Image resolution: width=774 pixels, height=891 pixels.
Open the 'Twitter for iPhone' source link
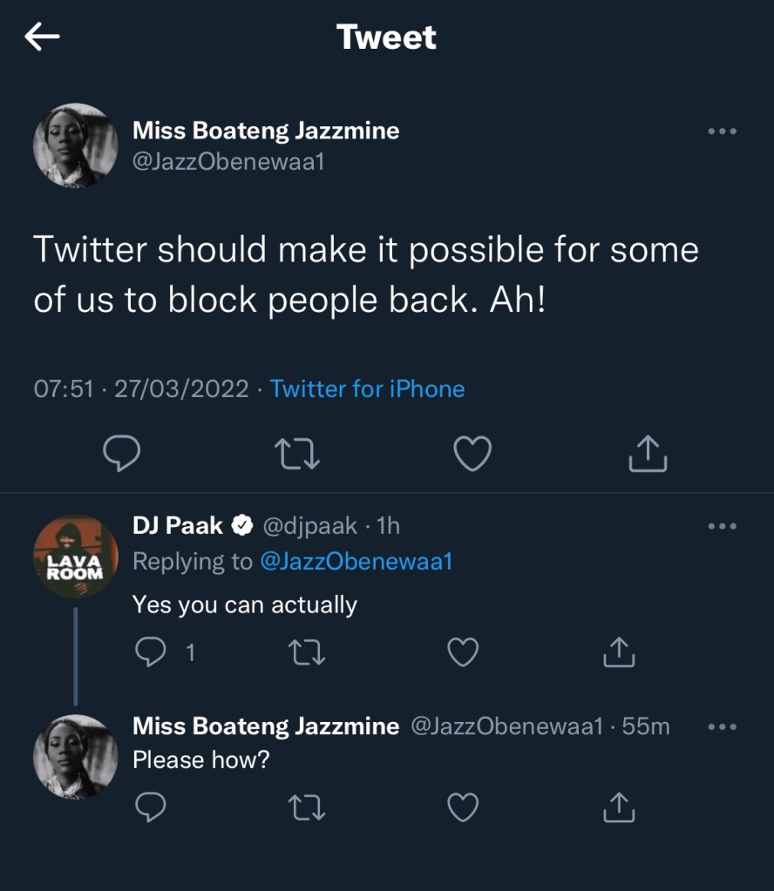[x=367, y=388]
